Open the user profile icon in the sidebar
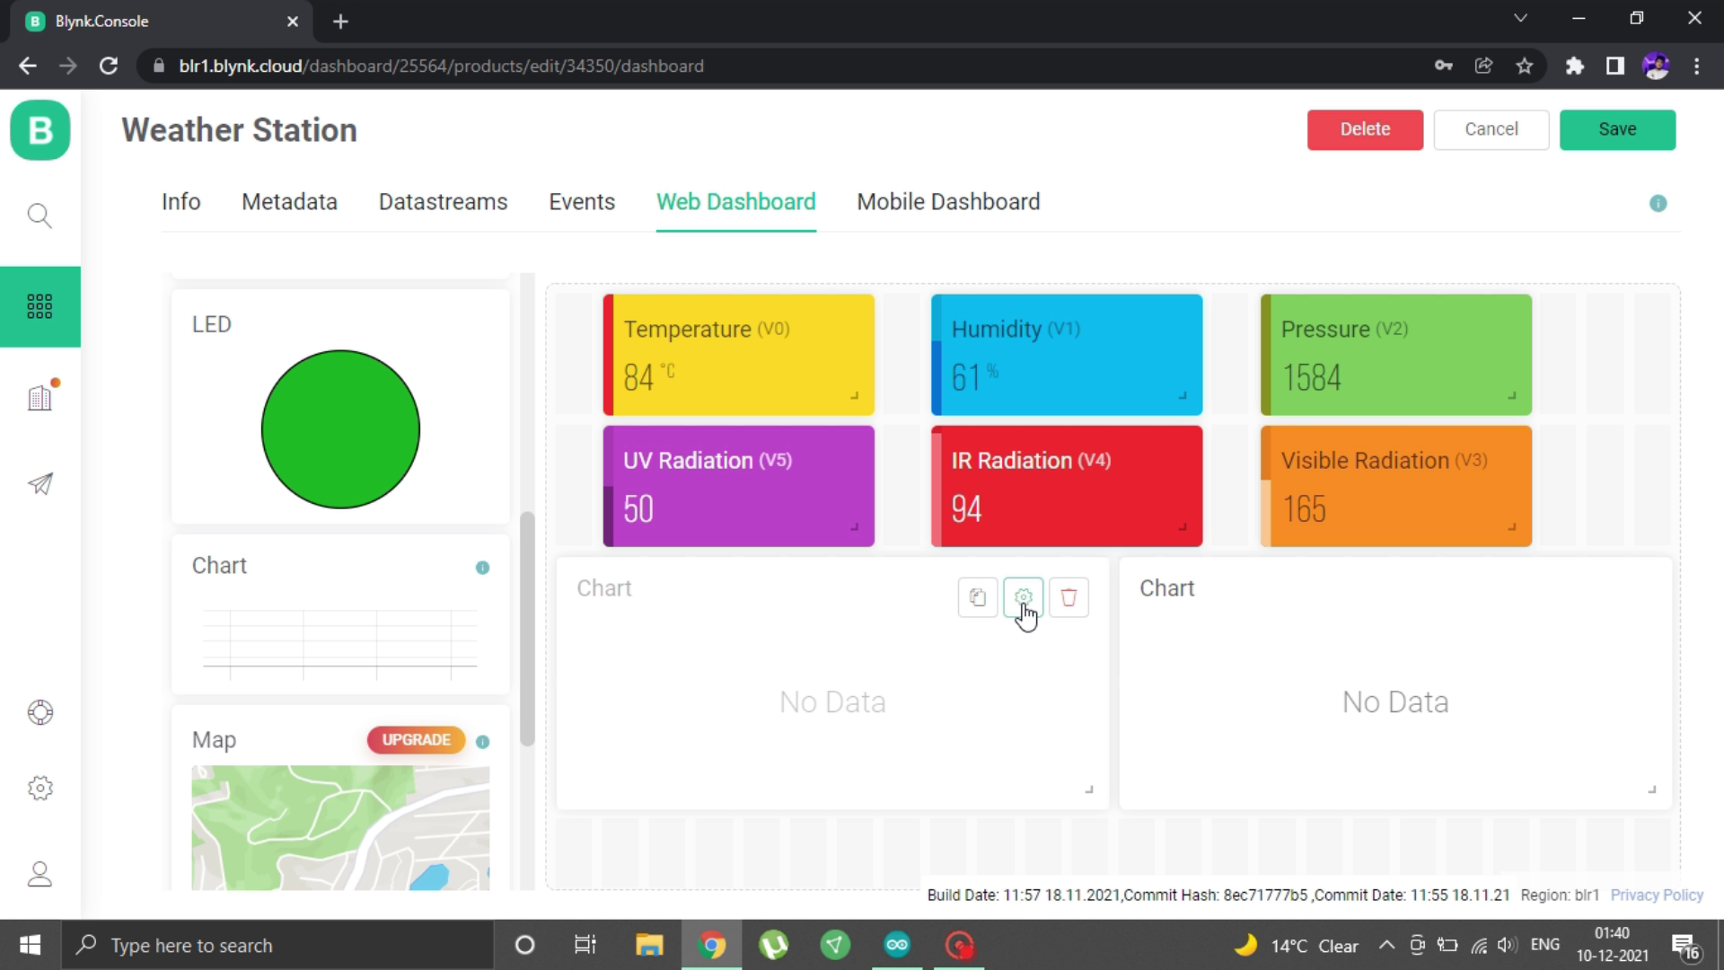Viewport: 1724px width, 970px height. click(40, 874)
